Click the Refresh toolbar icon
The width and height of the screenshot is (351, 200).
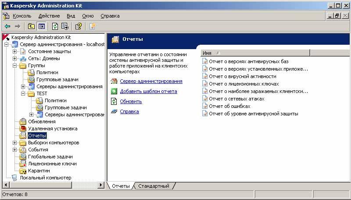point(55,26)
